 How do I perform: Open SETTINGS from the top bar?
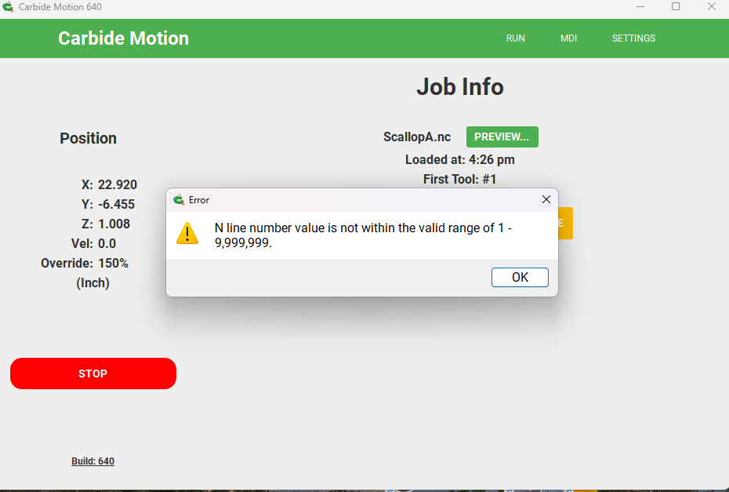pyautogui.click(x=633, y=38)
